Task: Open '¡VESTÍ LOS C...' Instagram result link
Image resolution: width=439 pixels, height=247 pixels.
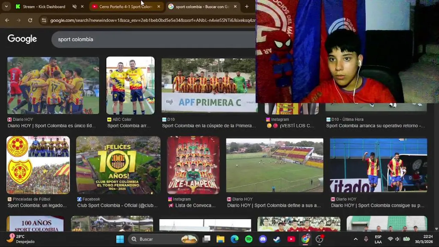Action: tap(290, 126)
